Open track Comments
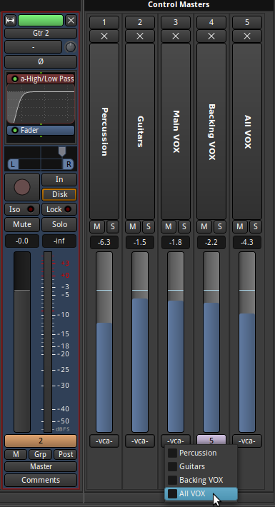Screen dimensions: 275x507 click(41, 480)
